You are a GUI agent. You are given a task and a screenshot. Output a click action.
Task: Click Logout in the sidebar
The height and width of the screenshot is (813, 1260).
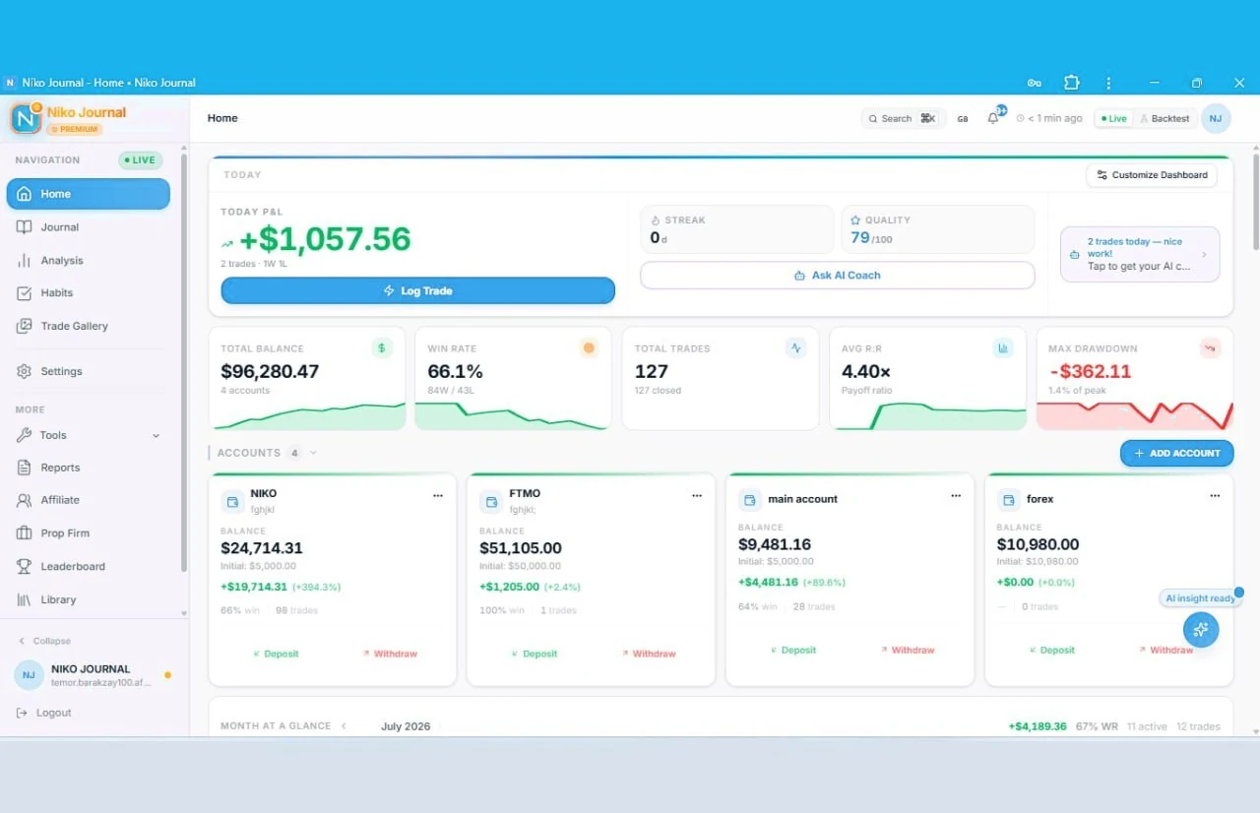[x=44, y=713]
